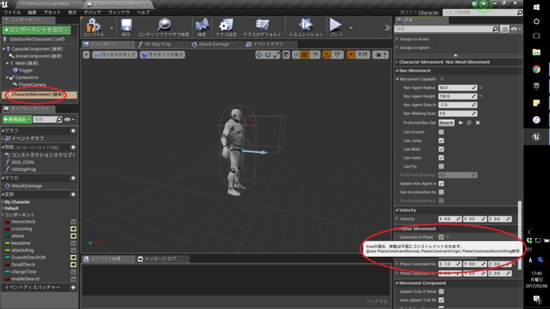The height and width of the screenshot is (309, 550).
Task: Toggle visibility eye for attack variable
Action: click(x=73, y=236)
